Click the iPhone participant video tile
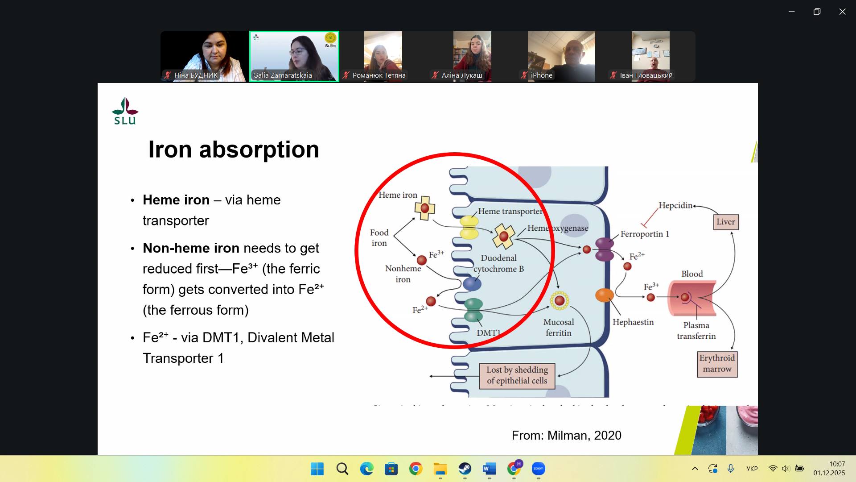Screen dimensions: 856x482 click(x=561, y=56)
